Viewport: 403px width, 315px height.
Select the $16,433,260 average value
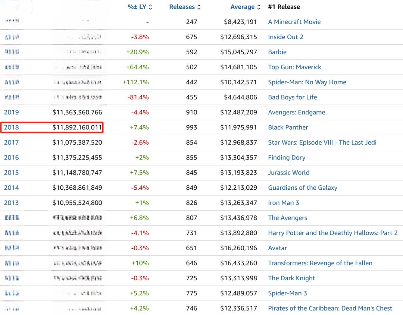pyautogui.click(x=238, y=263)
